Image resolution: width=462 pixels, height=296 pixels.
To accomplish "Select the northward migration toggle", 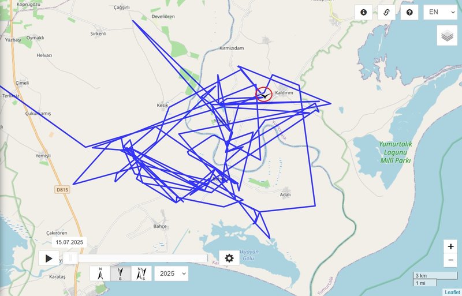I will click(100, 273).
